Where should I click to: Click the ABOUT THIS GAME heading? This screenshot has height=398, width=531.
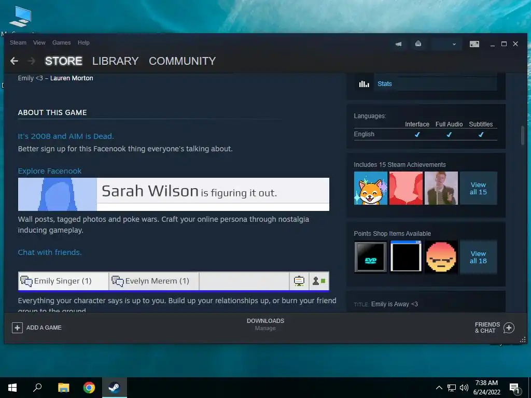coord(52,112)
